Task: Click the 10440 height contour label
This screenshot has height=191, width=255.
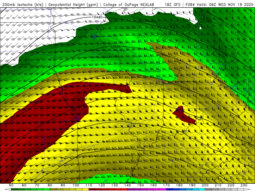Action: click(97, 17)
